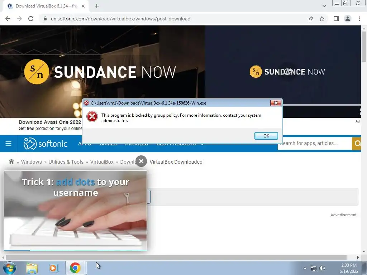Show hidden tray icons
Image resolution: width=367 pixels, height=275 pixels.
pyautogui.click(x=305, y=268)
